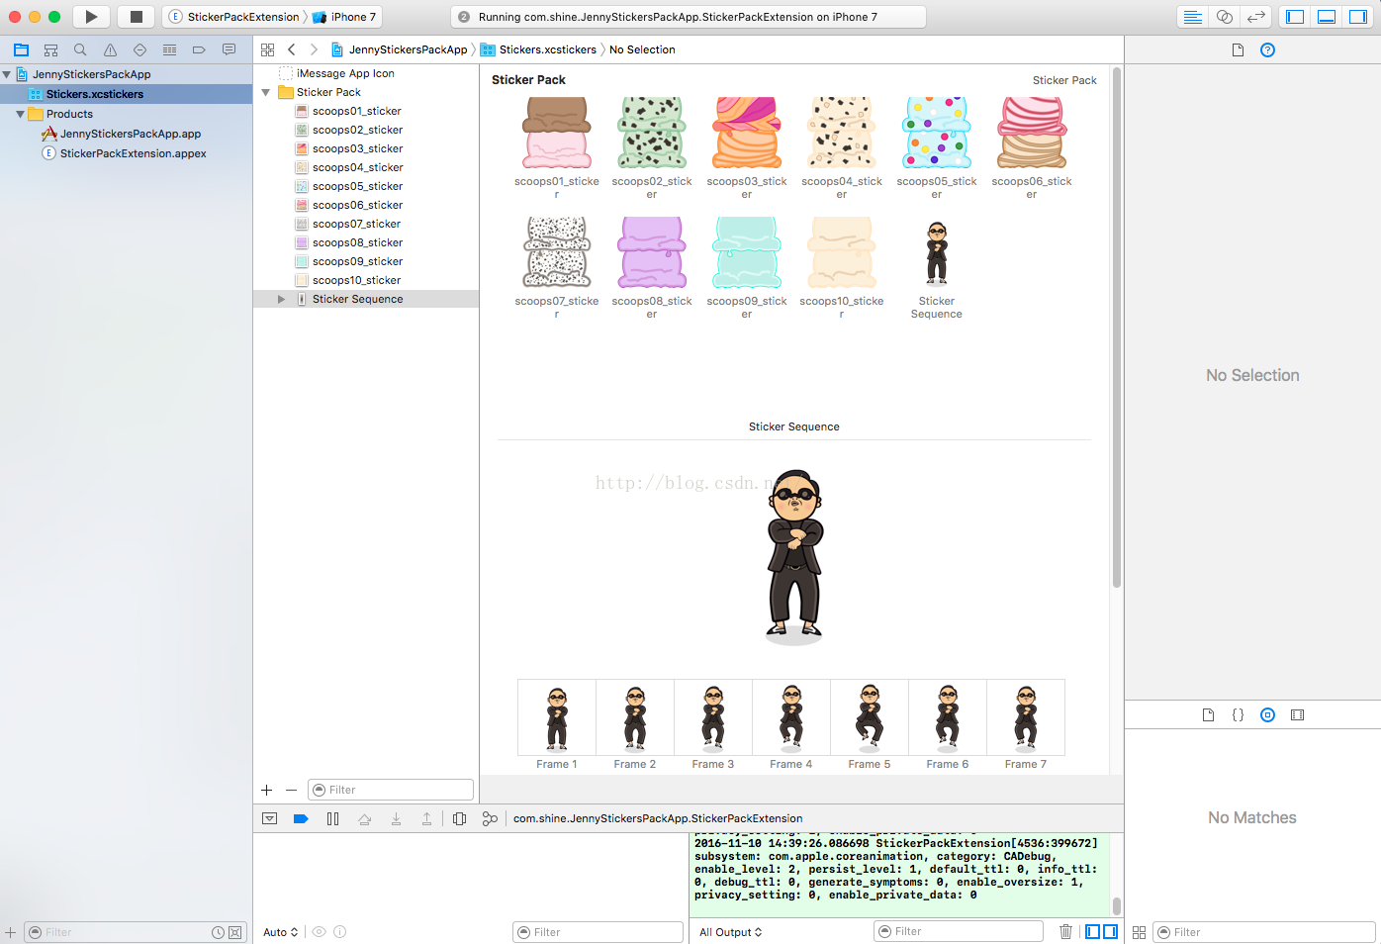The width and height of the screenshot is (1381, 944).
Task: Clear console with the trash icon
Action: 1065,932
